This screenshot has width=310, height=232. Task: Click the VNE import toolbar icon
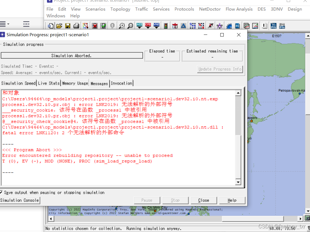pyautogui.click(x=156, y=26)
